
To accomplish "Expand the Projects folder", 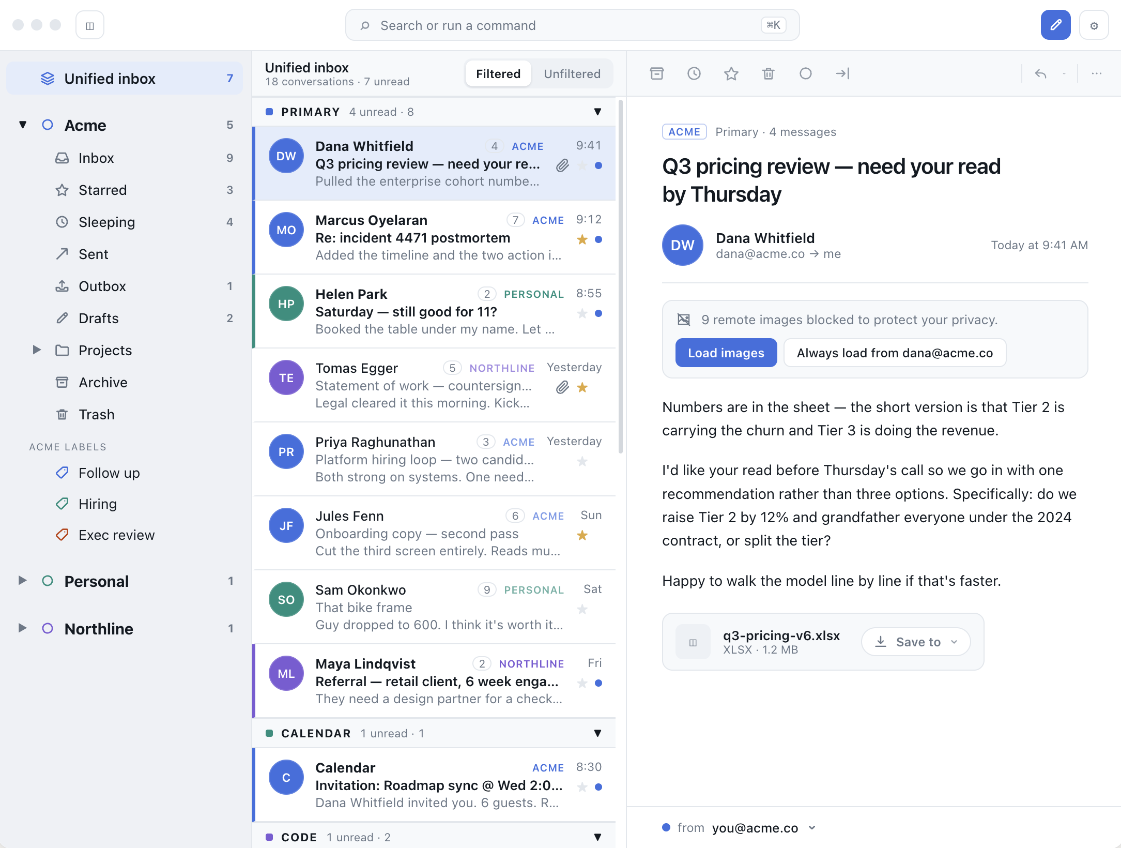I will coord(37,350).
